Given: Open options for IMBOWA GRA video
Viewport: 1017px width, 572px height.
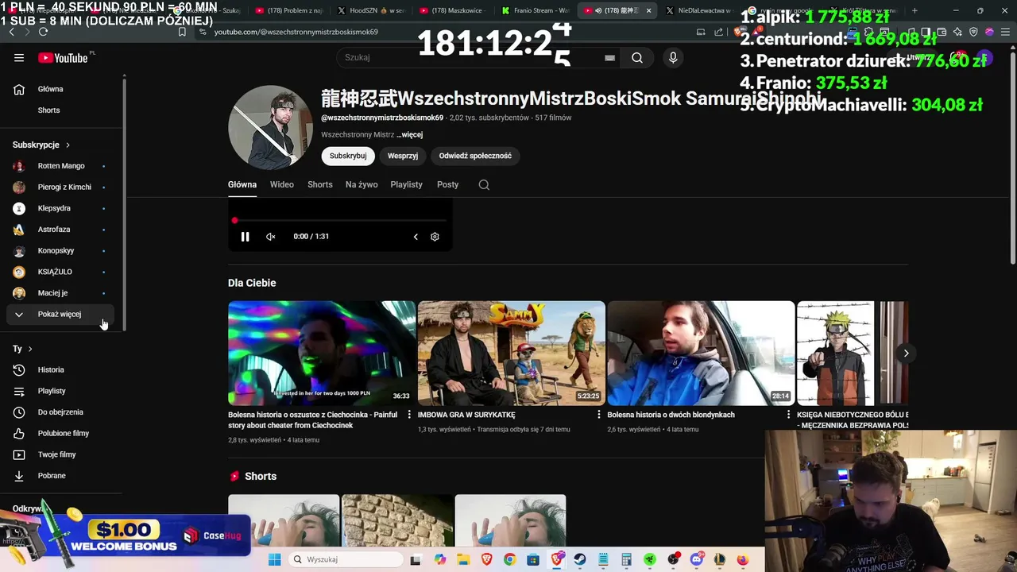Looking at the screenshot, I should (x=599, y=415).
